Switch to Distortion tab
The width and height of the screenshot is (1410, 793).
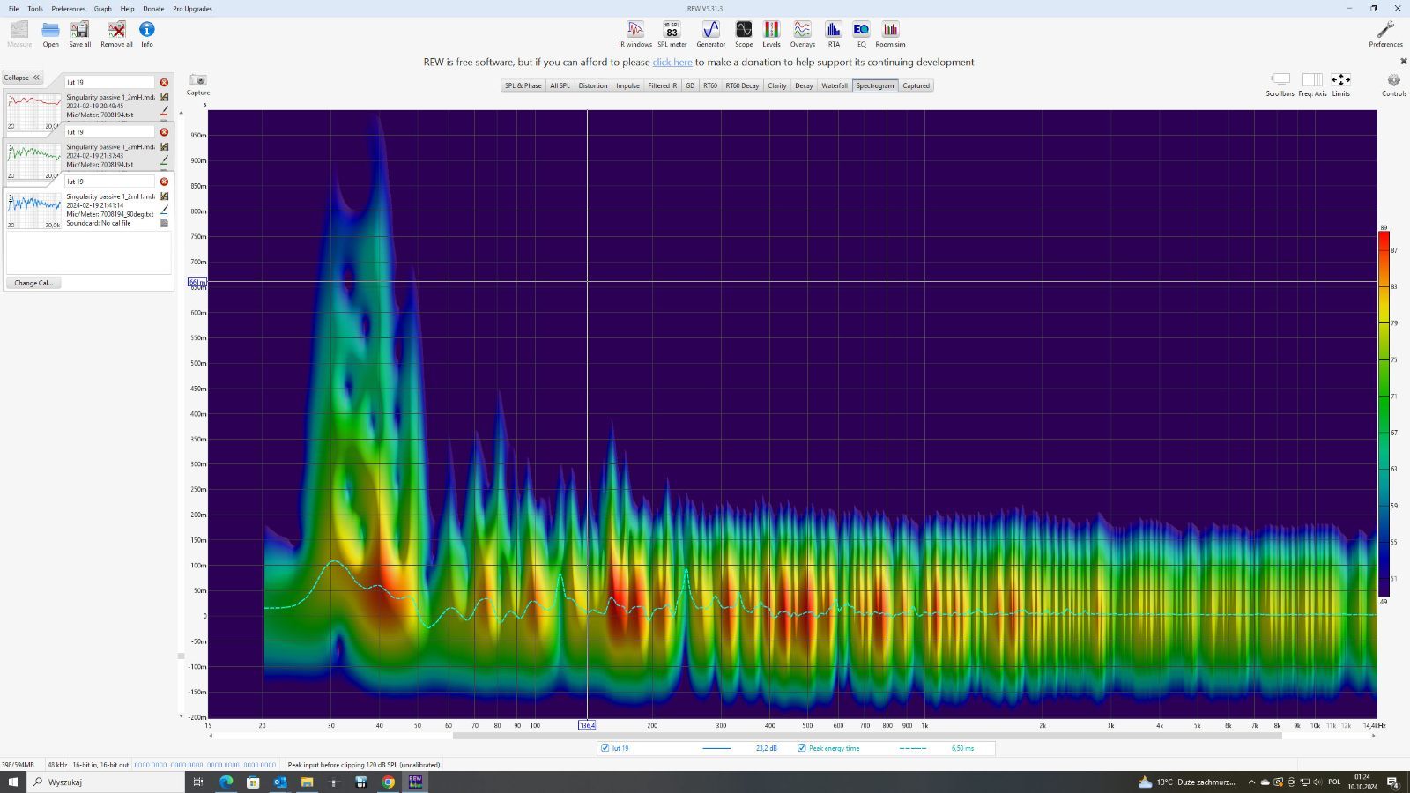coord(593,85)
